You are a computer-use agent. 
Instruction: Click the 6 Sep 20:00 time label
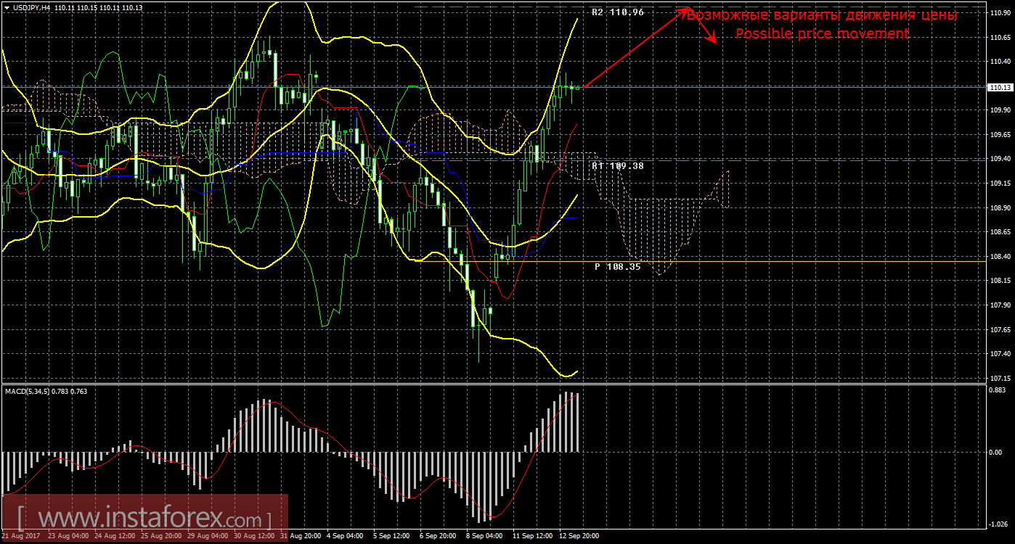[x=436, y=536]
